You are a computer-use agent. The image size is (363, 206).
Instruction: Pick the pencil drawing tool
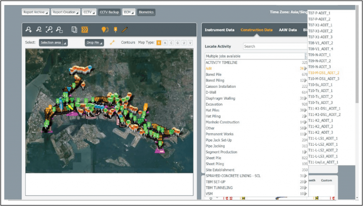124,30
